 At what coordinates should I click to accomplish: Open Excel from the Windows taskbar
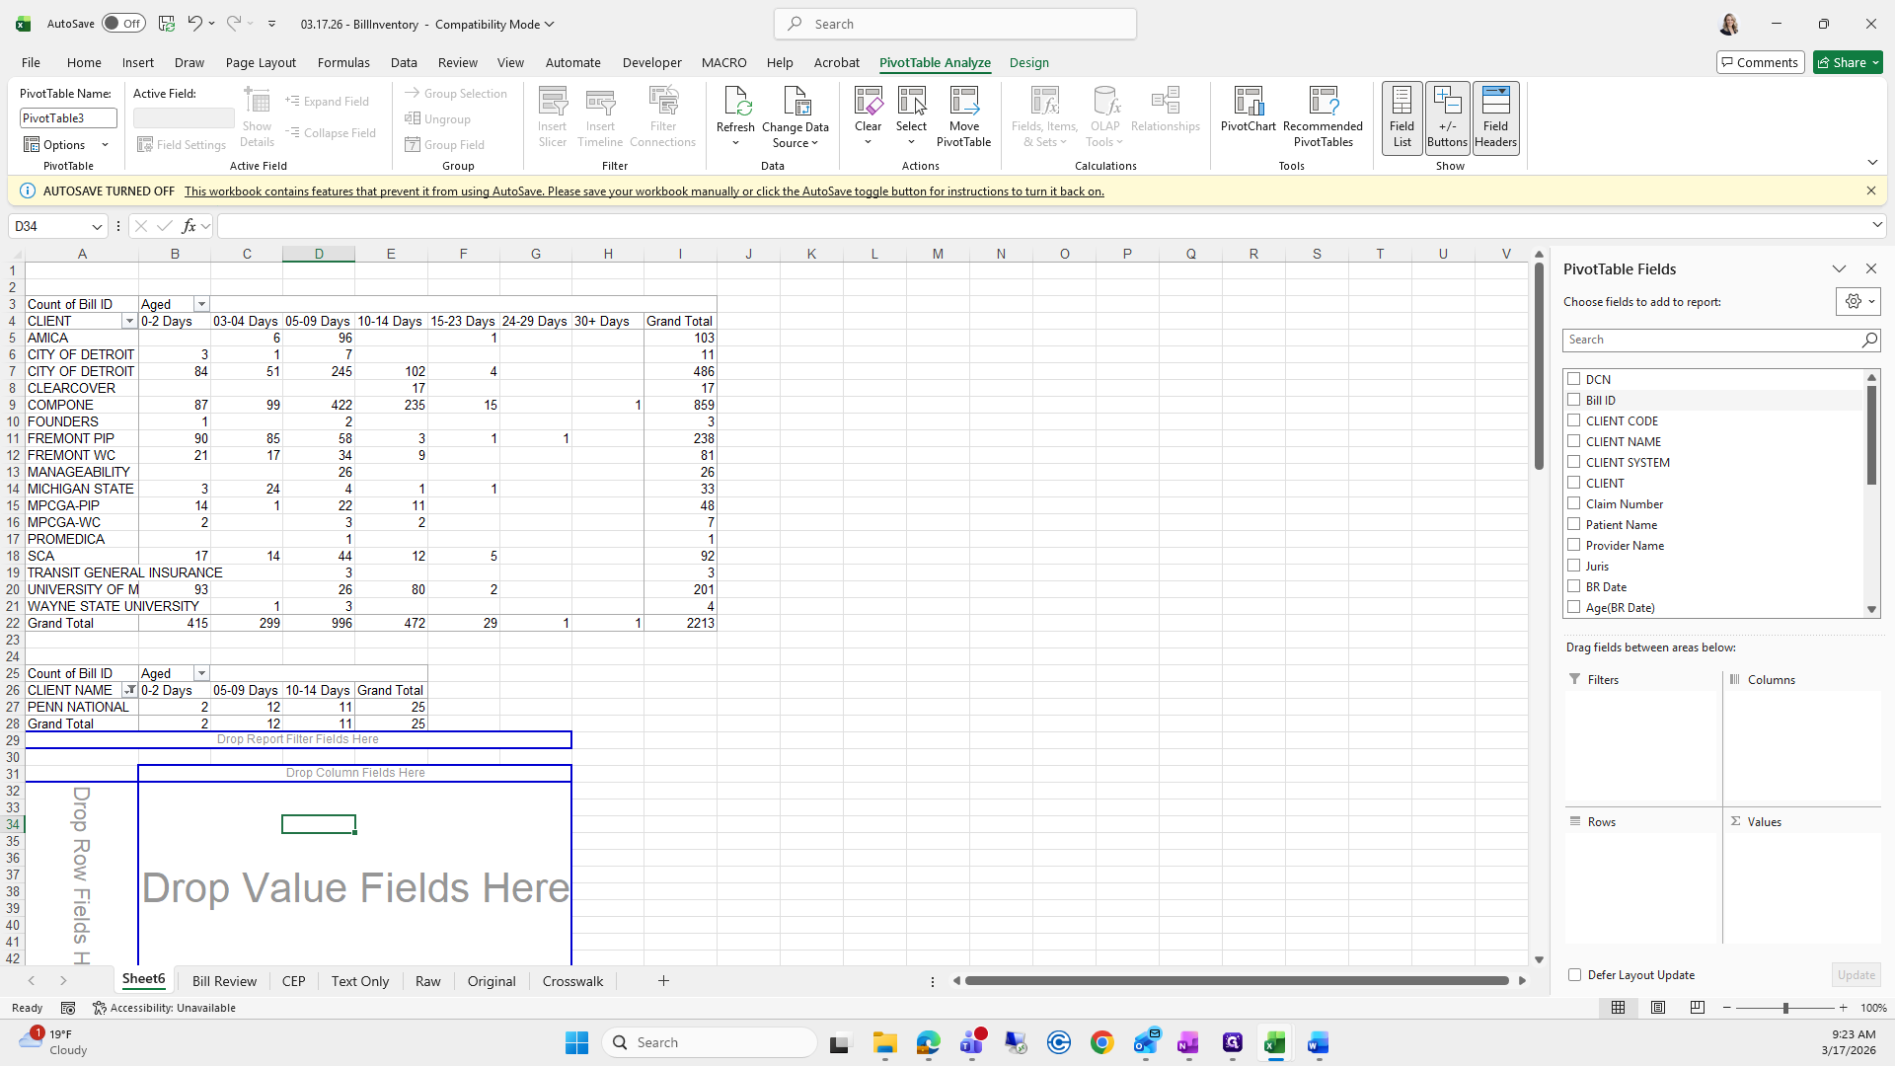pyautogui.click(x=1274, y=1043)
